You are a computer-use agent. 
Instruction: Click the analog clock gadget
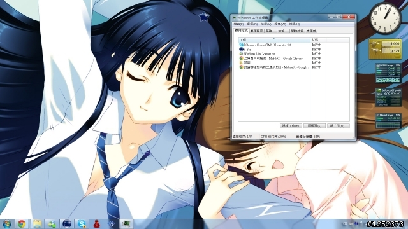coord(385,18)
